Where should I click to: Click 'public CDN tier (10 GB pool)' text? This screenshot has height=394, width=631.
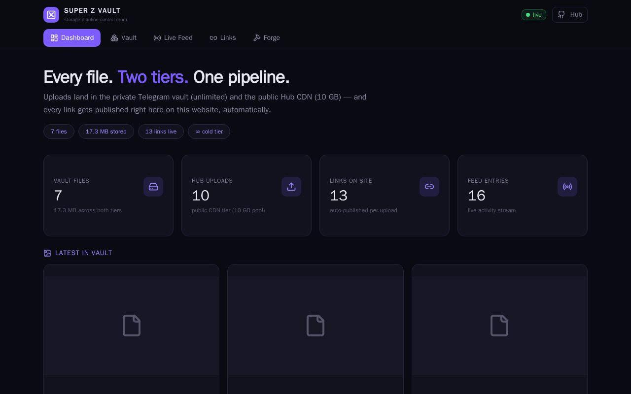[x=228, y=210]
